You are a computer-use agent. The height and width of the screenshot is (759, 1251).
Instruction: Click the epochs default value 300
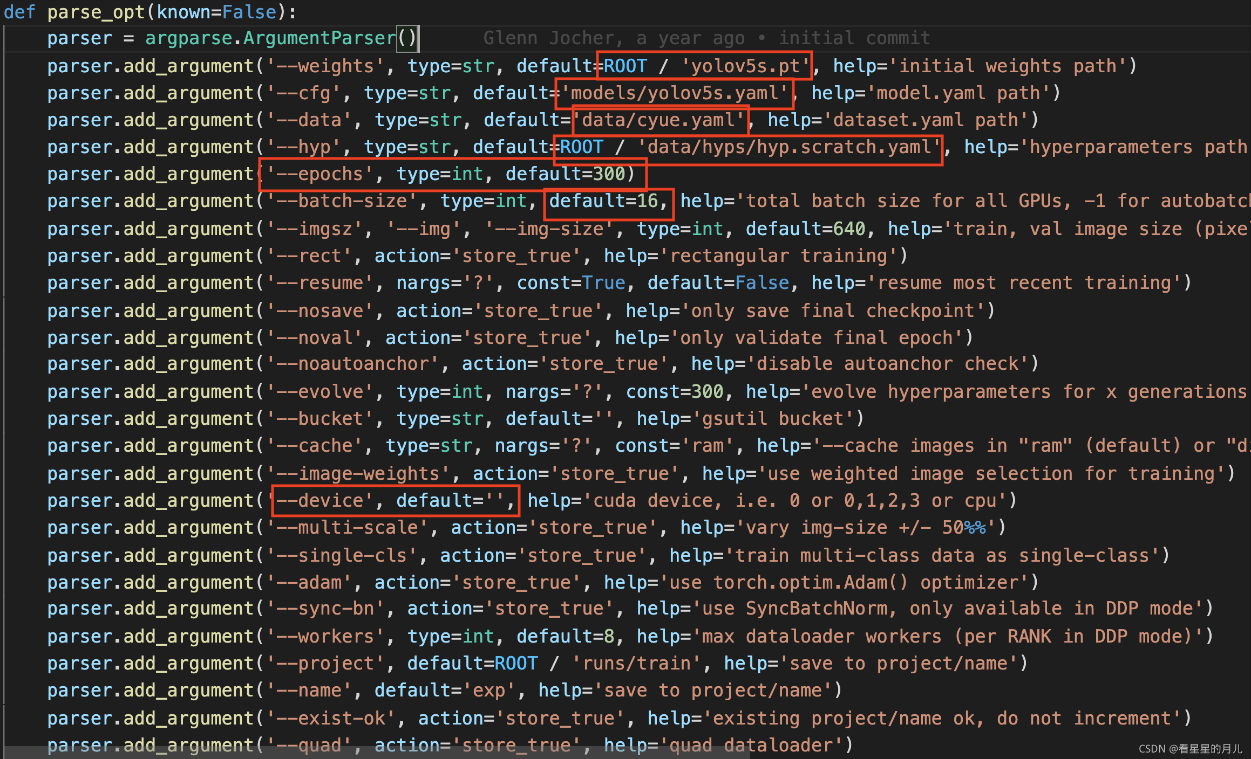pos(609,174)
